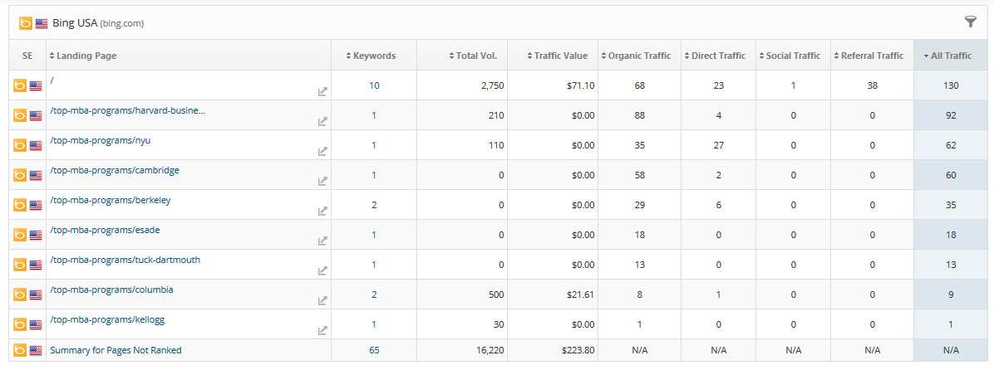Click Summary for Pages Not Ranked
The height and width of the screenshot is (370, 994).
pyautogui.click(x=116, y=350)
